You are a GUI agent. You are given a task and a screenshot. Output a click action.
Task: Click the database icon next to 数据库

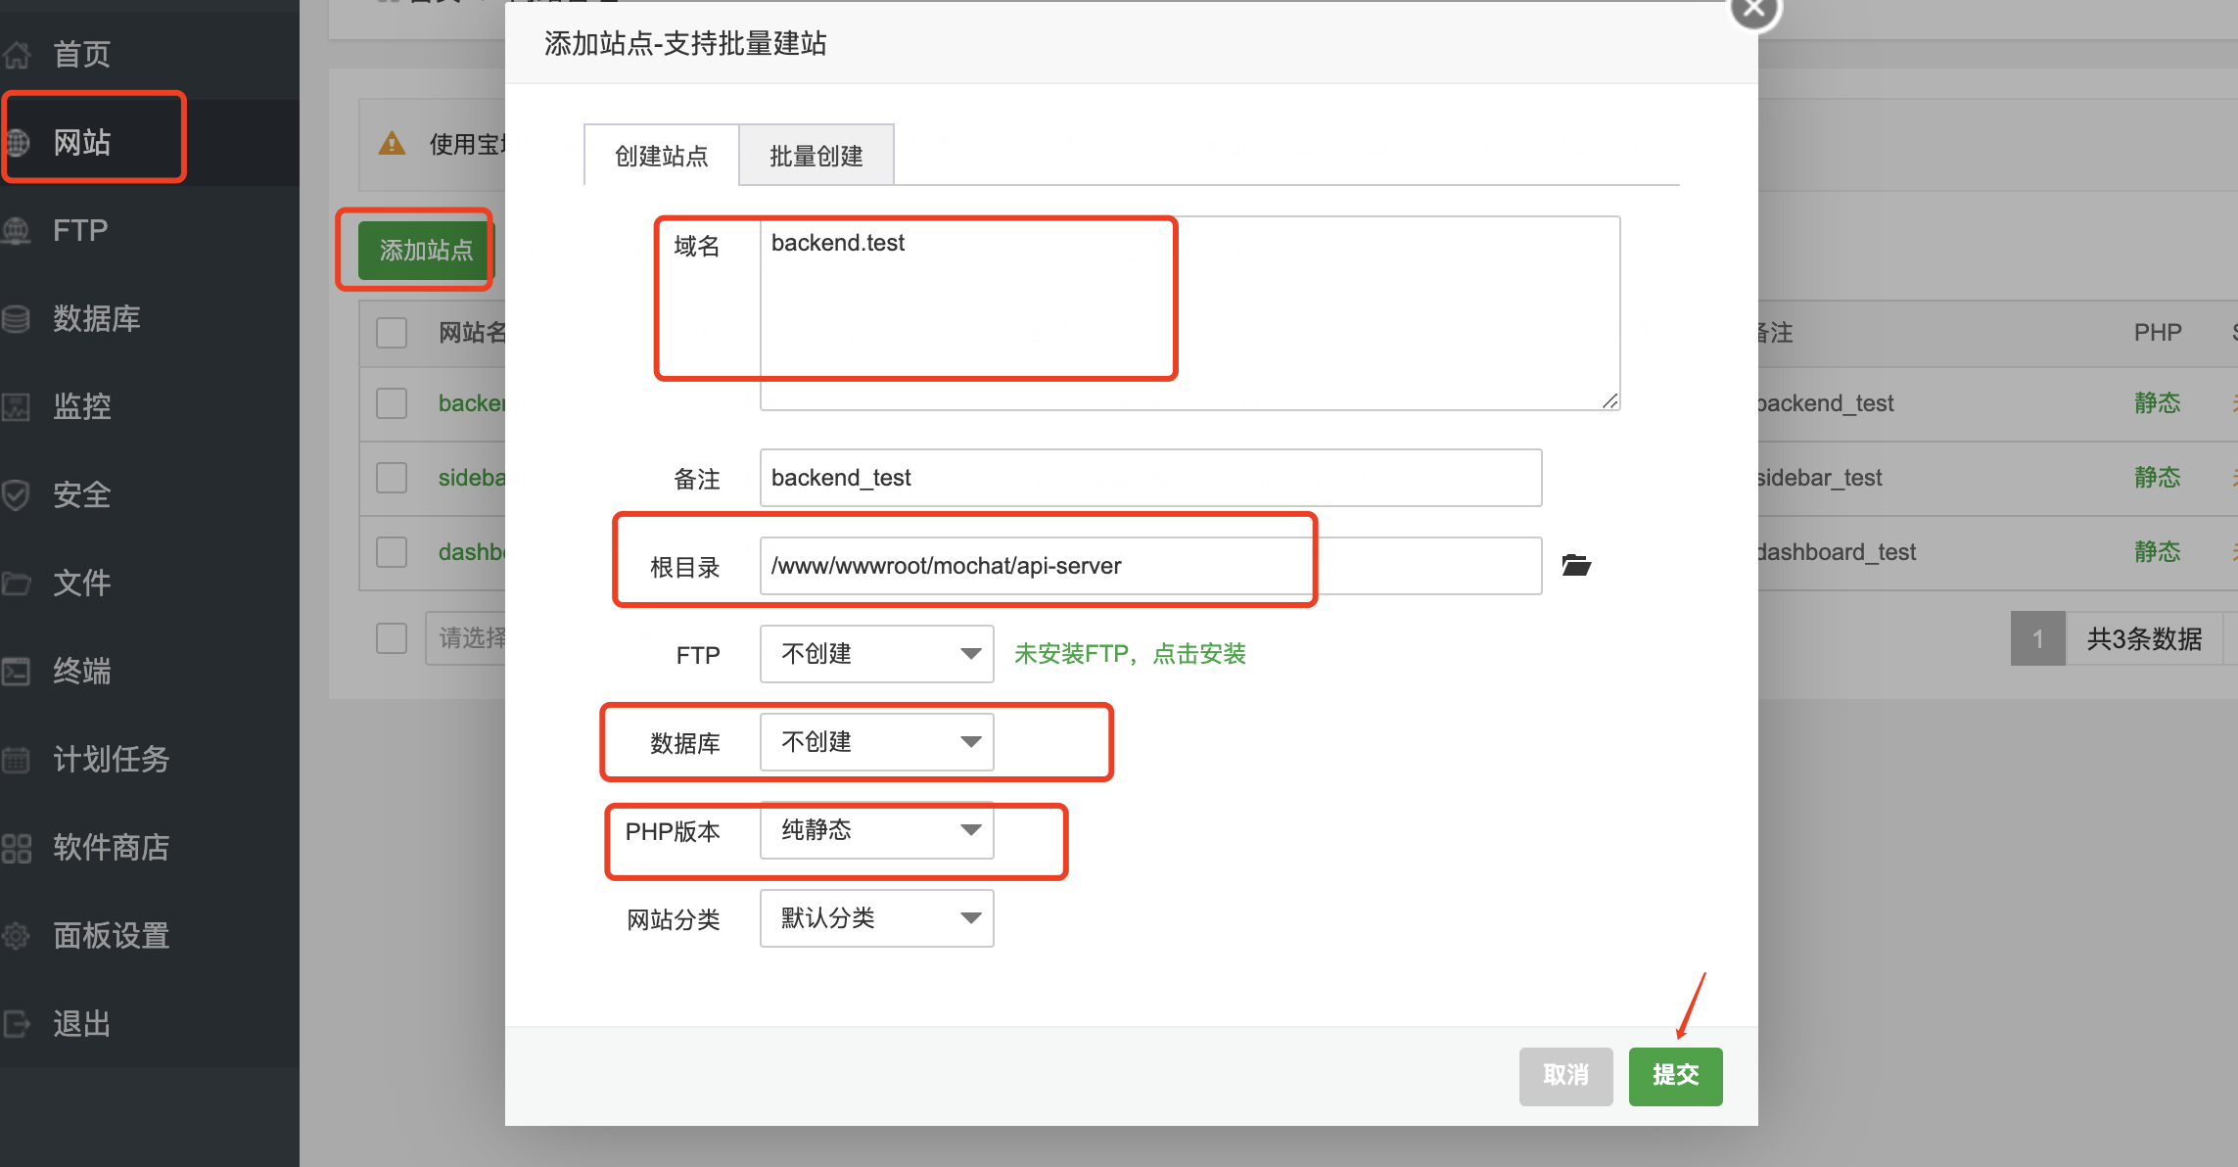16,319
